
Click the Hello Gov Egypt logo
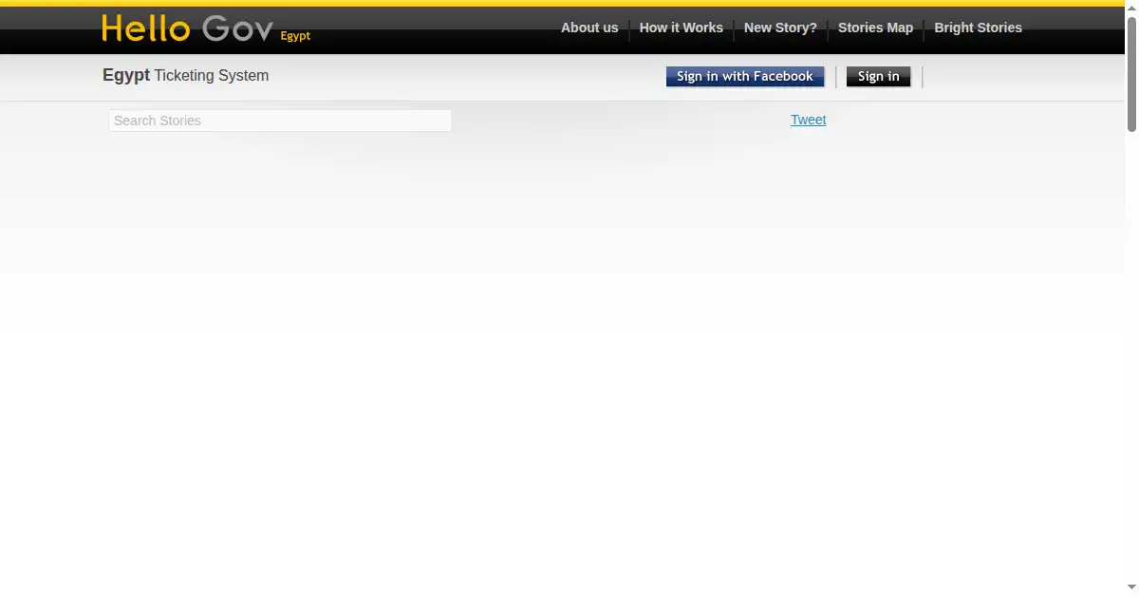(x=206, y=28)
